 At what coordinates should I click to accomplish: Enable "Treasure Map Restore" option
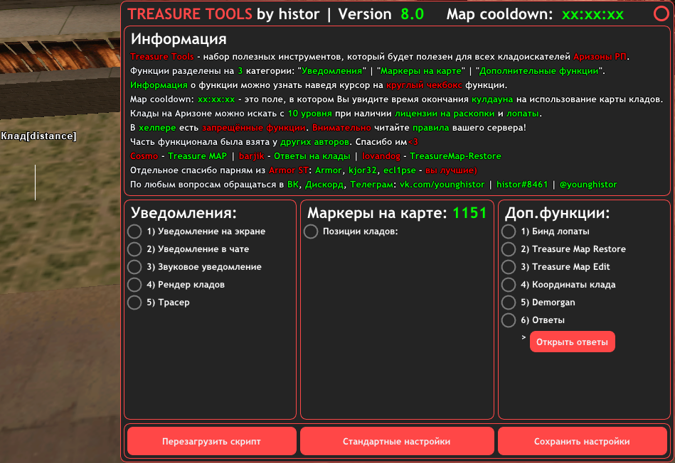(509, 249)
